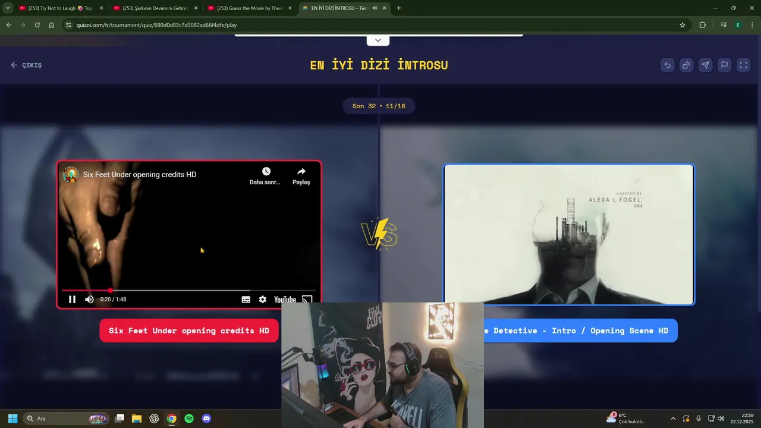Click the cast to screen icon
The height and width of the screenshot is (428, 761).
click(x=307, y=300)
